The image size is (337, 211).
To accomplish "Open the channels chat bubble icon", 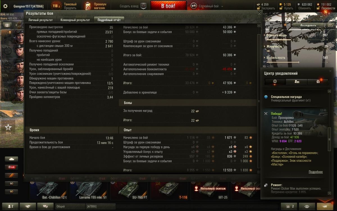I will 45,206.
